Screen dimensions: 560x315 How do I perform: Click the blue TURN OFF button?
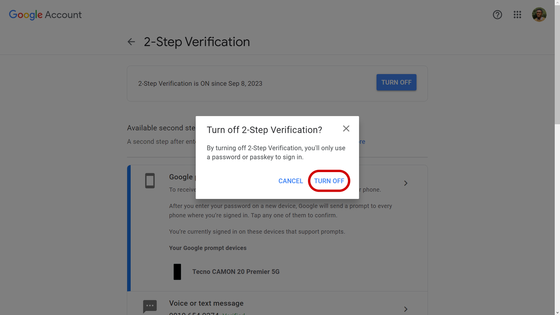click(396, 82)
